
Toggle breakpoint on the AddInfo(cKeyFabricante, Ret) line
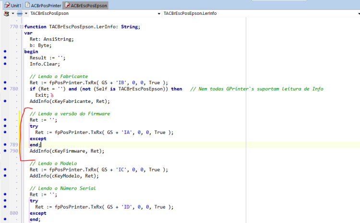(x=5, y=101)
